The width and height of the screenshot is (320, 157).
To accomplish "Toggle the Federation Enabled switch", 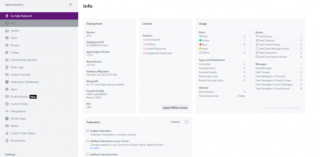I will [185, 122].
